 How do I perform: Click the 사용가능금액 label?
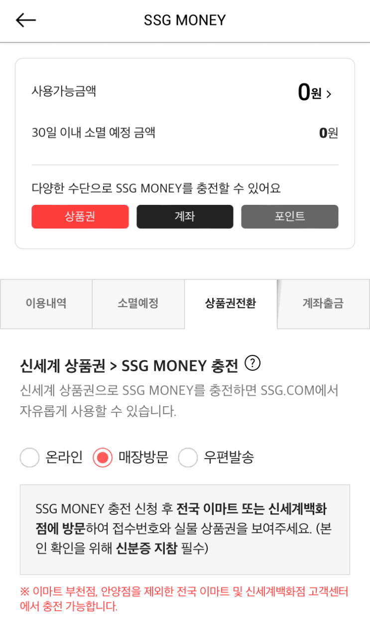pos(64,91)
